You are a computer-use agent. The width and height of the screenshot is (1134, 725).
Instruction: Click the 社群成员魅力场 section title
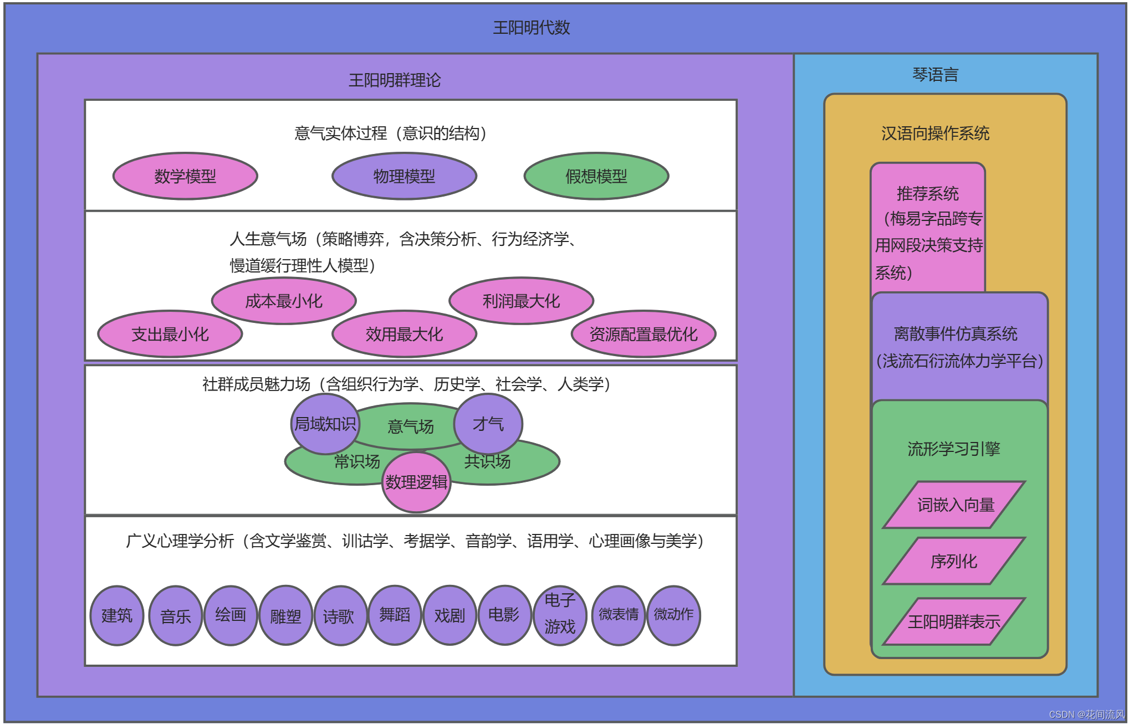406,384
